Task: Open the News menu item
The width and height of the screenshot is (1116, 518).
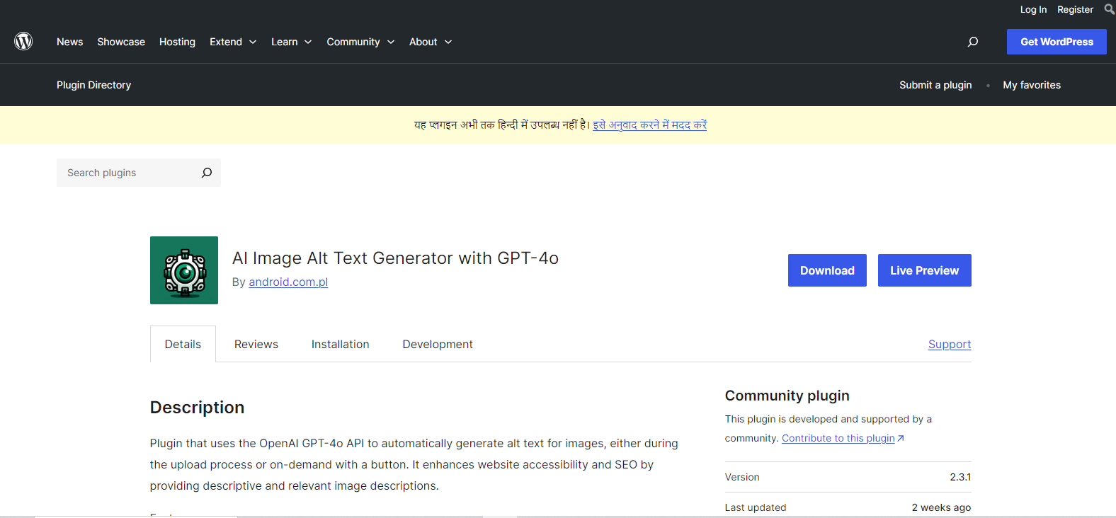Action: (69, 42)
